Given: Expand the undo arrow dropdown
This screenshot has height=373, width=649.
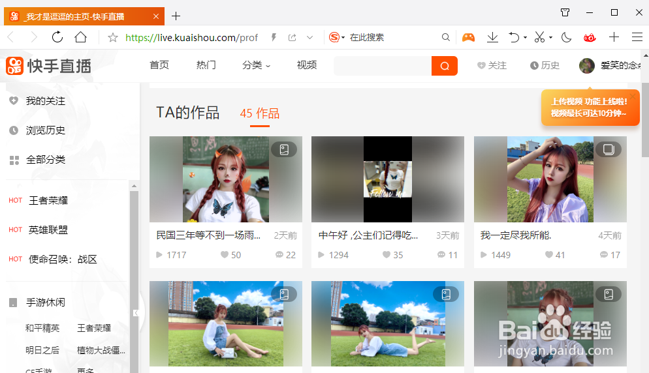Looking at the screenshot, I should click(525, 38).
